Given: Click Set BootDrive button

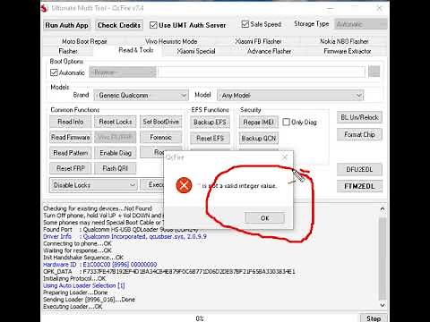Looking at the screenshot, I should [160, 122].
